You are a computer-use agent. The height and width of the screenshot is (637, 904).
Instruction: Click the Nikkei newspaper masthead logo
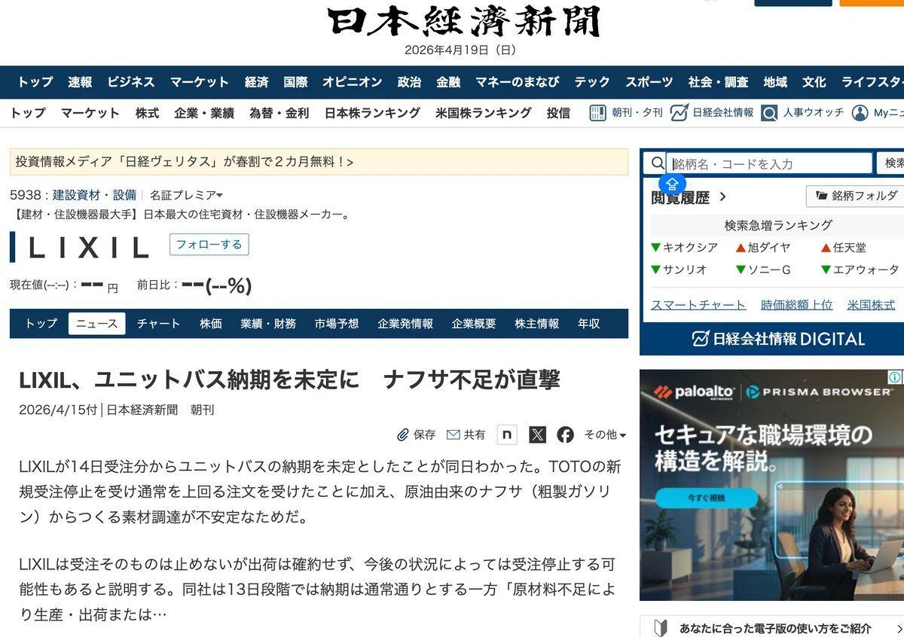(x=464, y=21)
